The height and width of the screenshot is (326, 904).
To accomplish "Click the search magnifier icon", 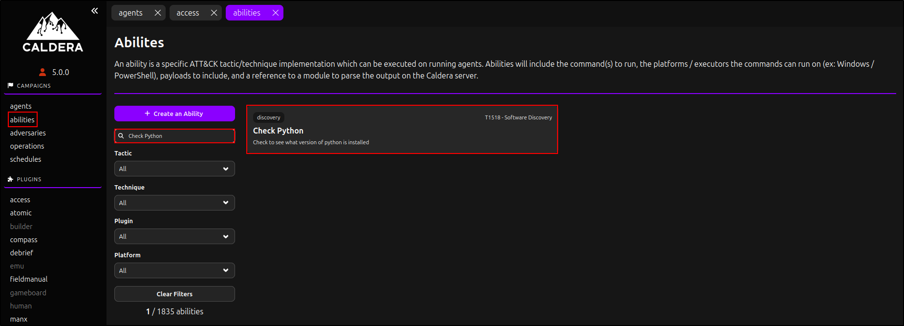I will click(121, 136).
